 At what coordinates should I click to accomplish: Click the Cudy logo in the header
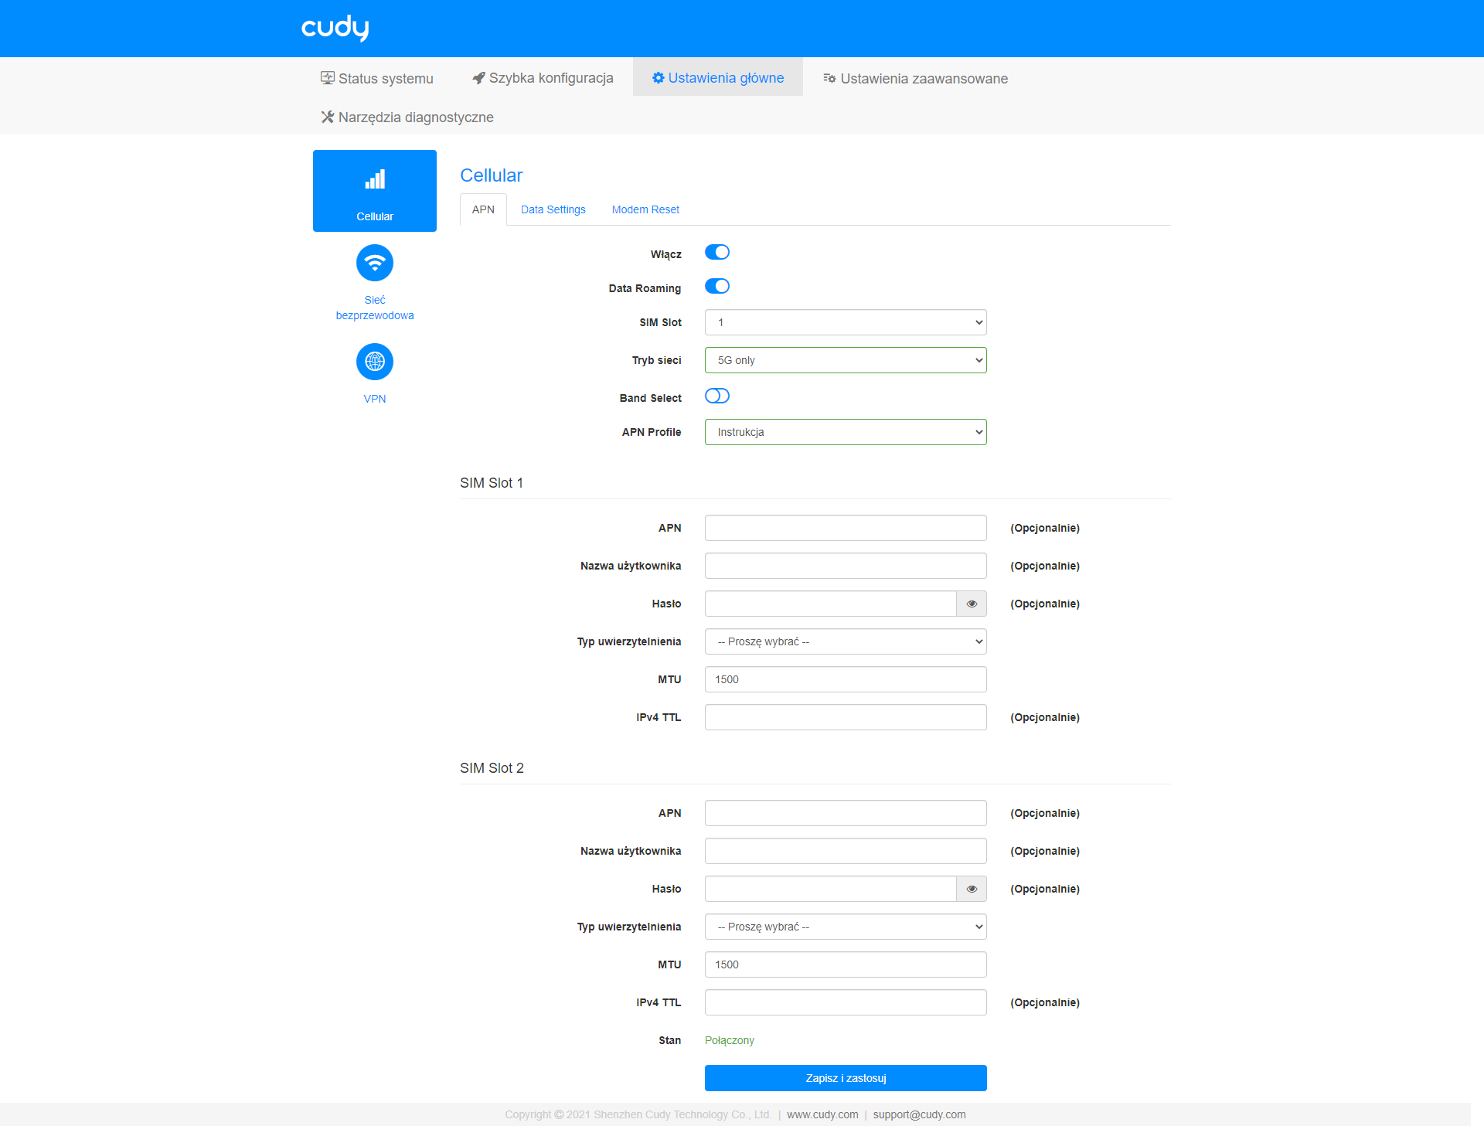[335, 28]
